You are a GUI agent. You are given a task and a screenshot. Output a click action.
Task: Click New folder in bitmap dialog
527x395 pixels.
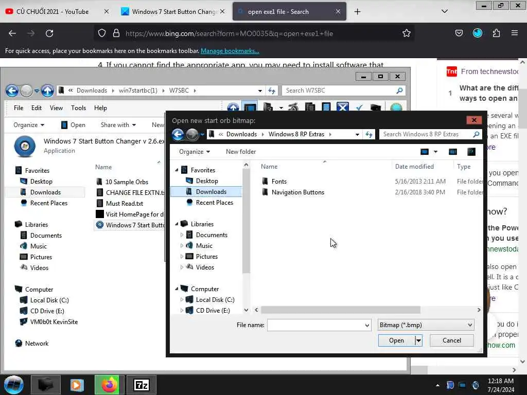pos(241,152)
